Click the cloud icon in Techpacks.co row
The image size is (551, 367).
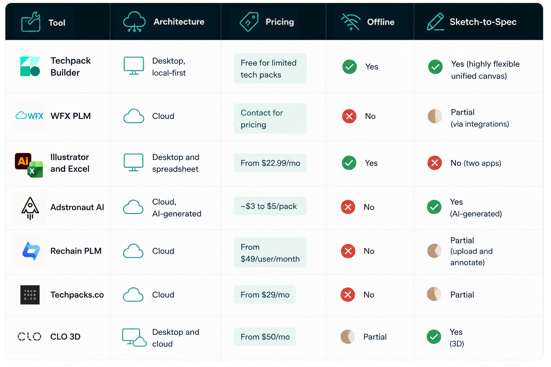[133, 295]
